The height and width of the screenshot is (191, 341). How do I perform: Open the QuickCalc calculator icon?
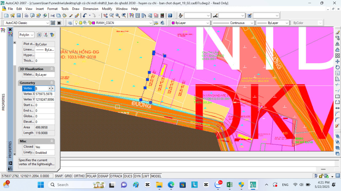[x=162, y=16]
